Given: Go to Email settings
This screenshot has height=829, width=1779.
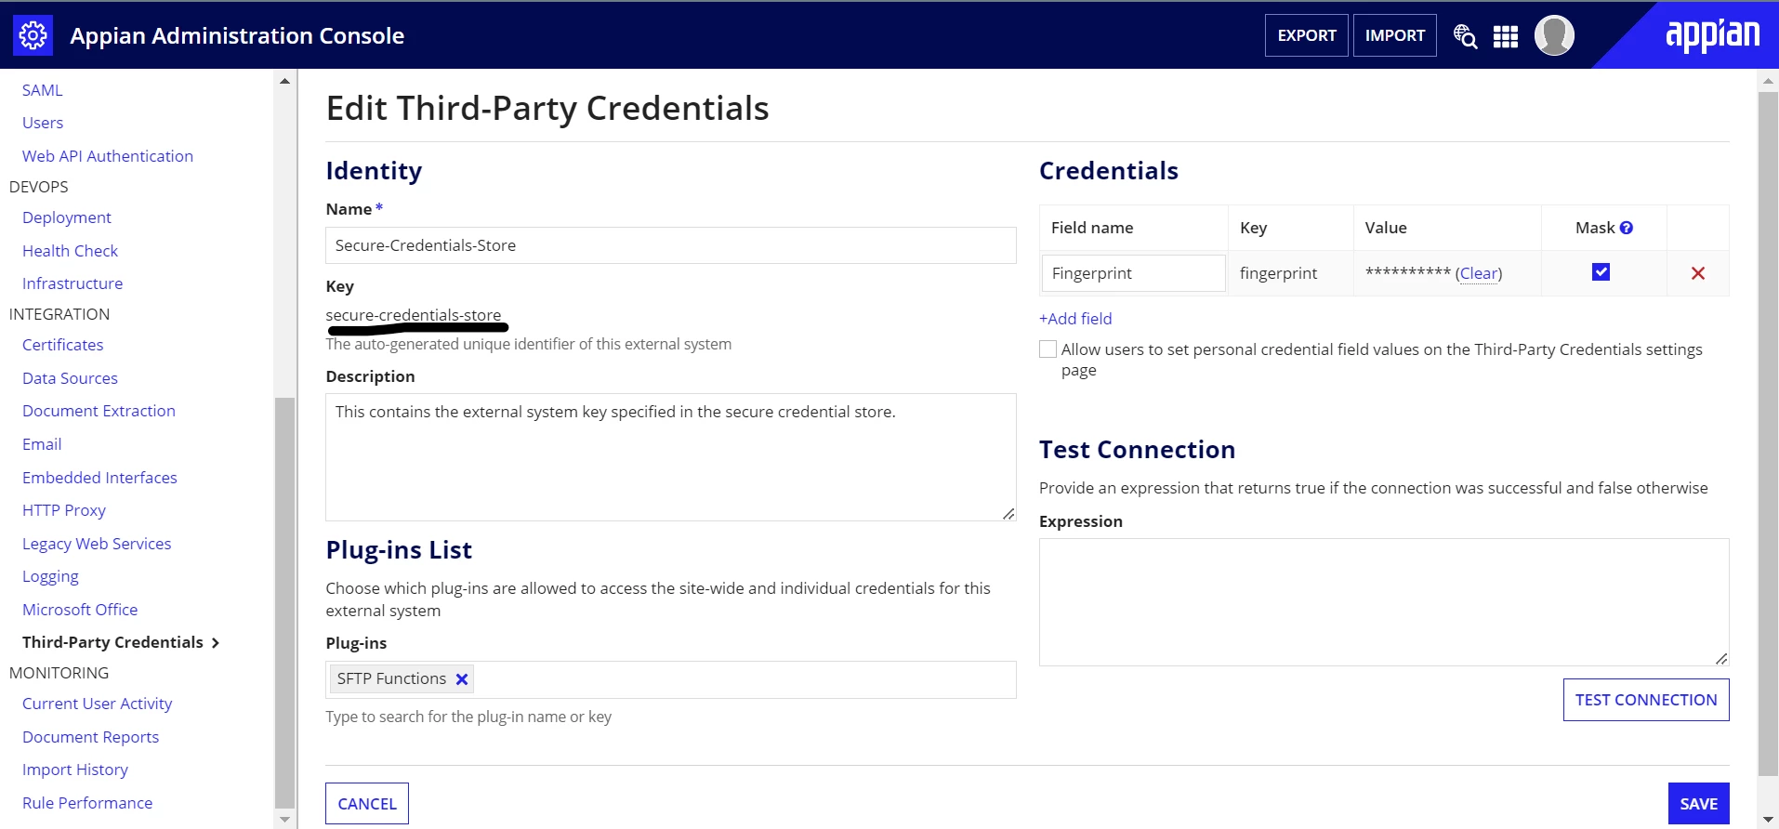Looking at the screenshot, I should 43,444.
